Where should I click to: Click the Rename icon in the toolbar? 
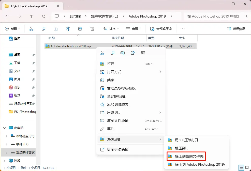point(68,29)
